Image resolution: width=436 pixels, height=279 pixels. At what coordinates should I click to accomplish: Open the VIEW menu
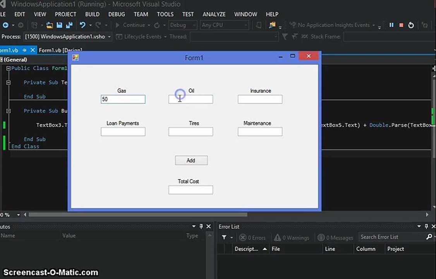tap(40, 14)
